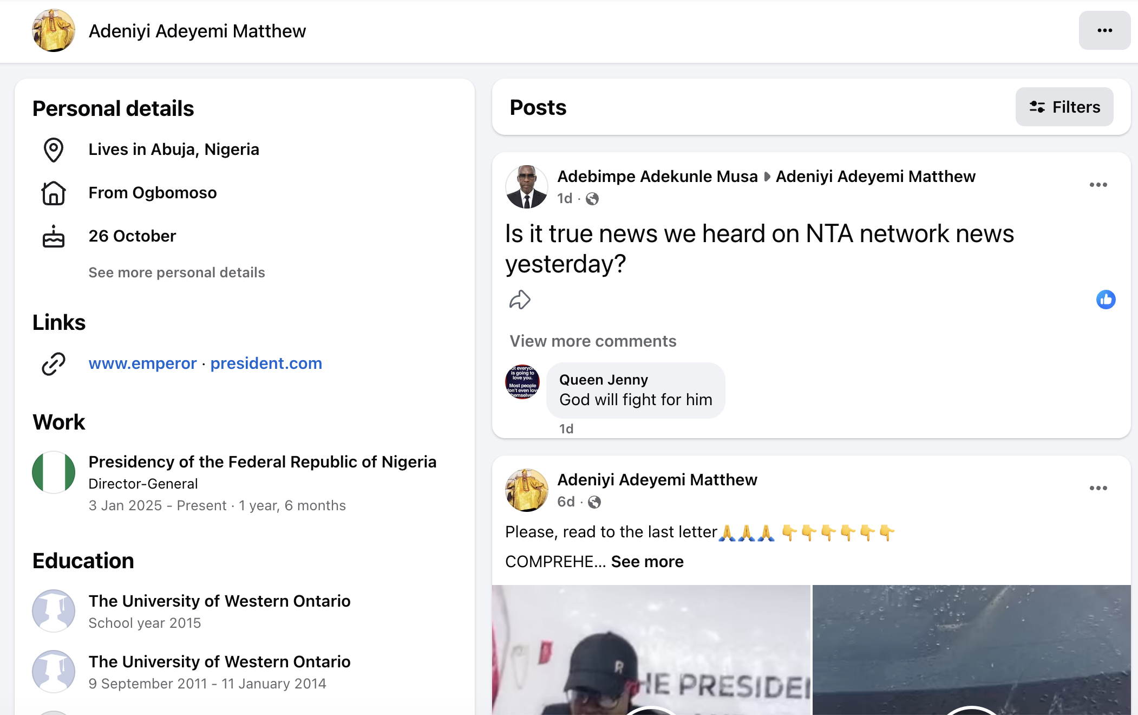Click the left post photo with black cap
The width and height of the screenshot is (1138, 715).
[651, 650]
